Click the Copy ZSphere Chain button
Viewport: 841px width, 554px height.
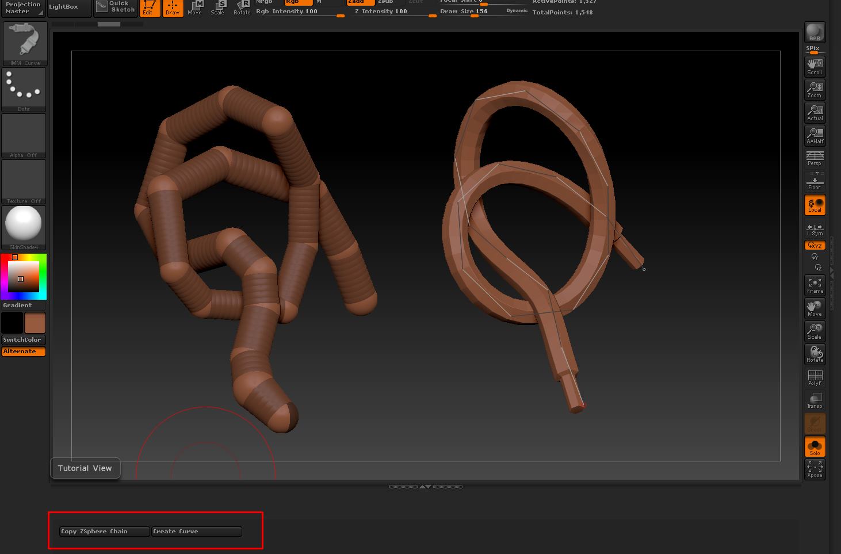104,531
